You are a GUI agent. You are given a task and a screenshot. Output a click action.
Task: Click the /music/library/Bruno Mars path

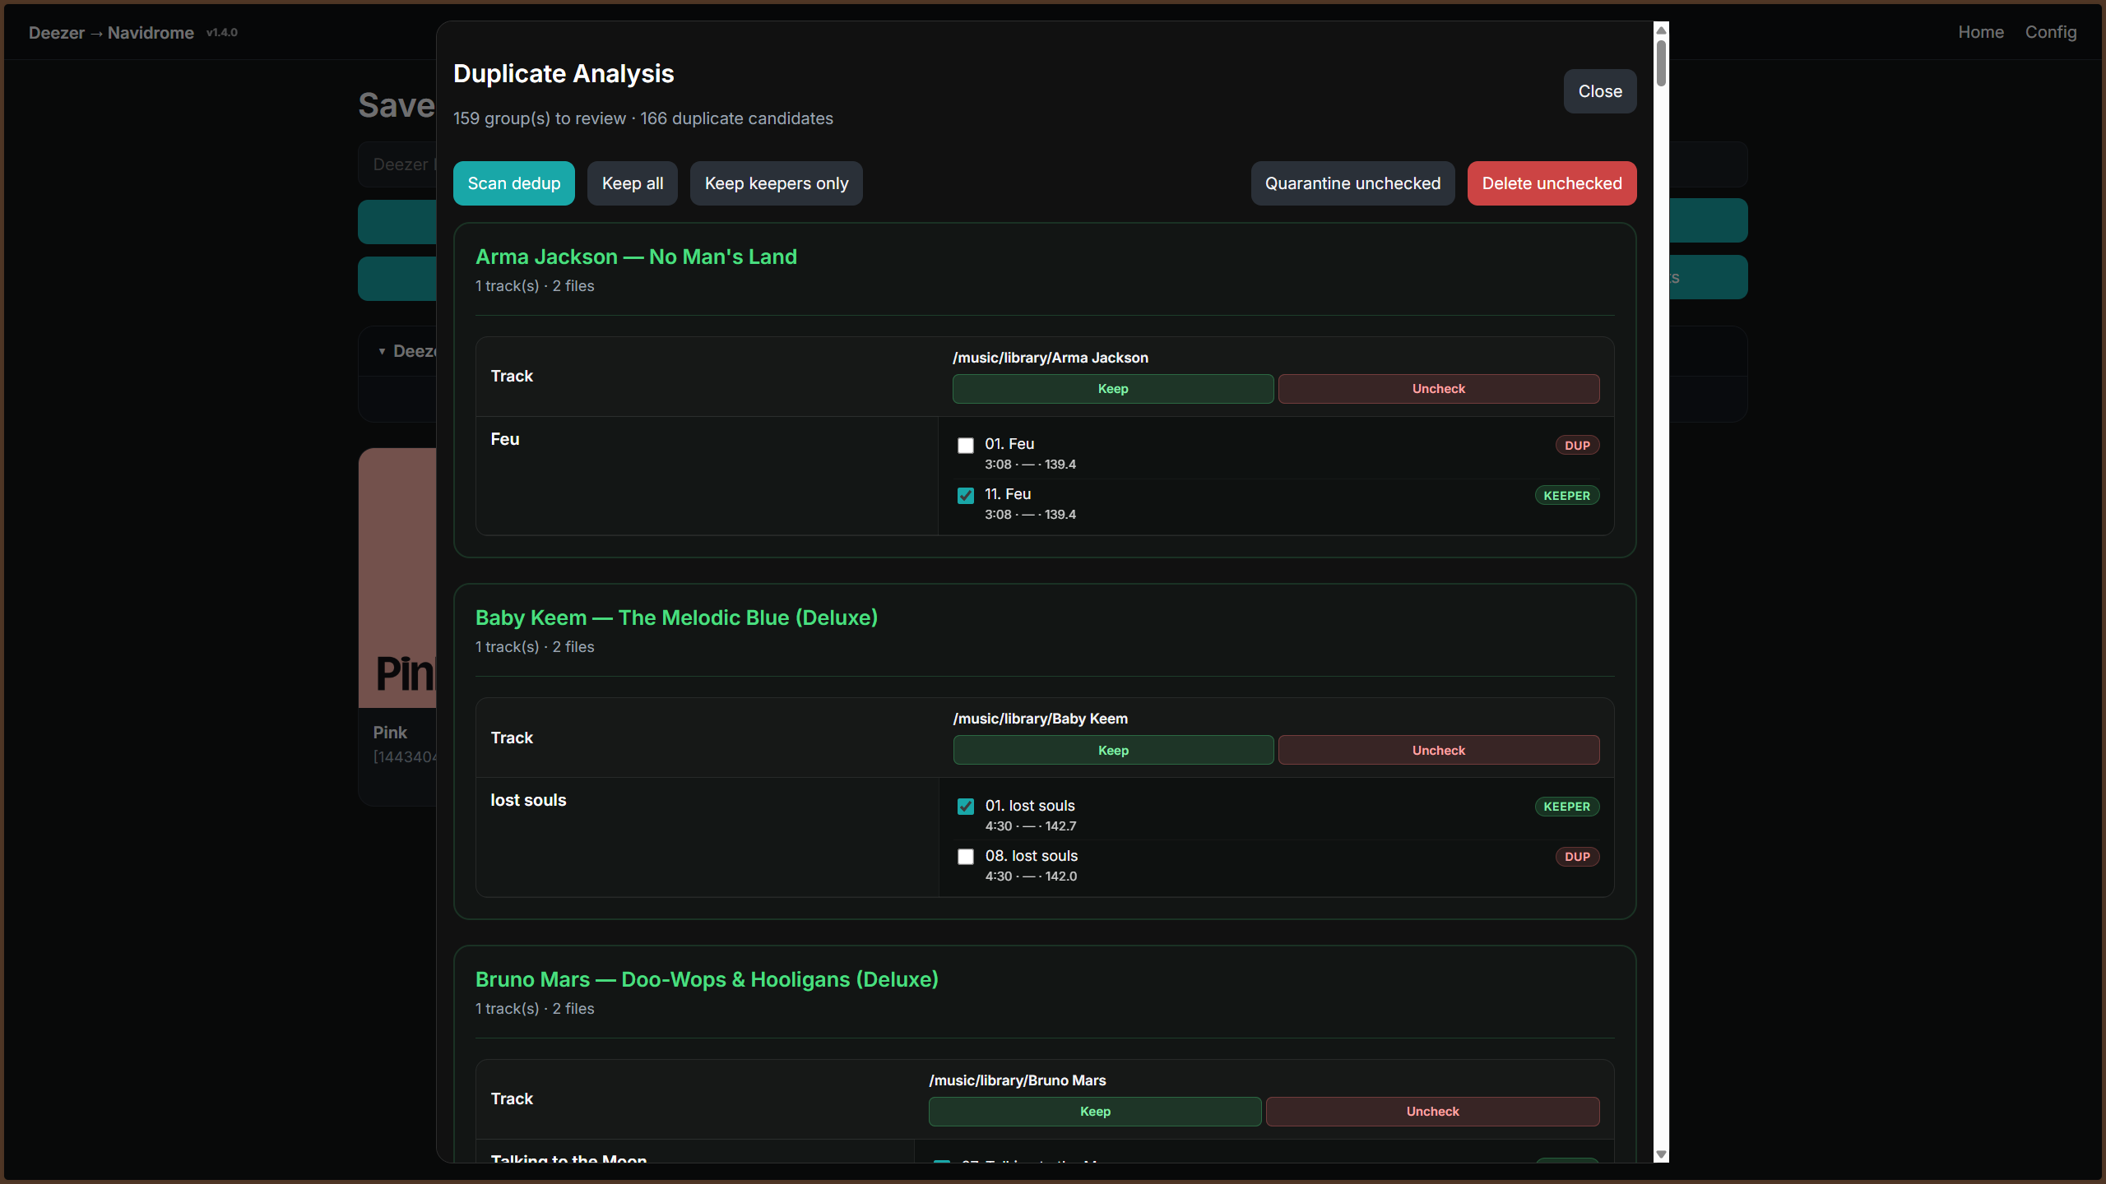click(x=1018, y=1080)
